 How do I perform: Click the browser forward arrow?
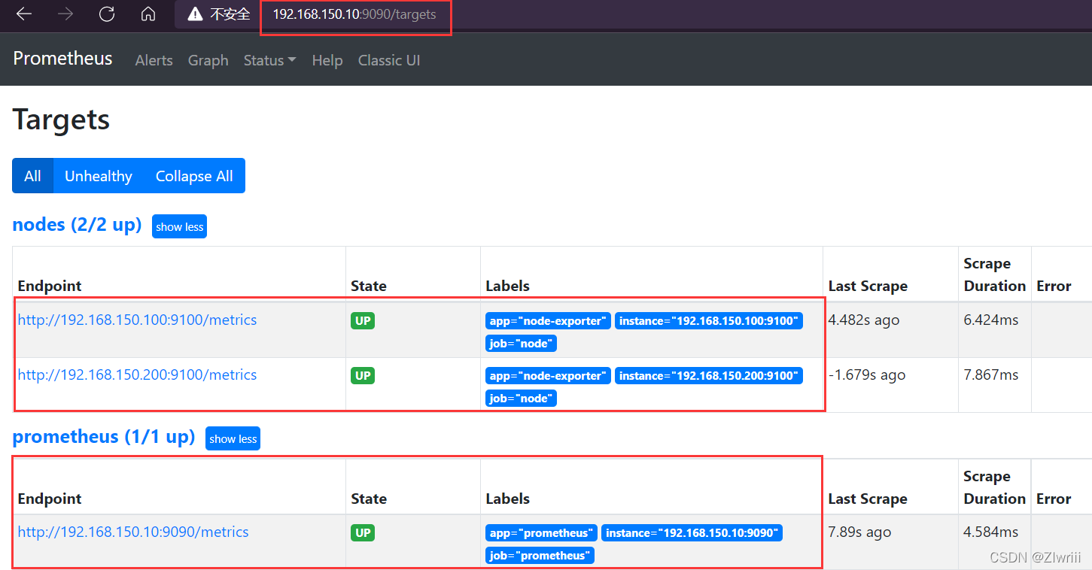click(65, 14)
